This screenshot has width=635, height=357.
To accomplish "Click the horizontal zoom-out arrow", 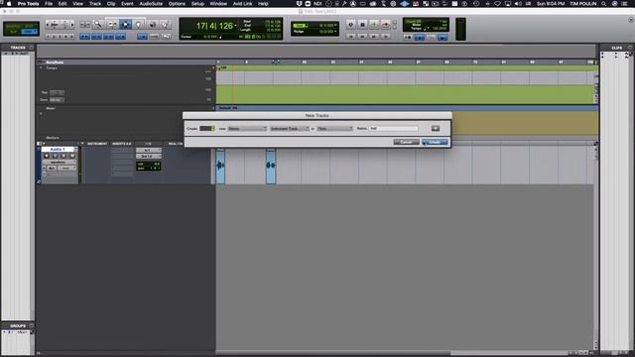I will 49,25.
